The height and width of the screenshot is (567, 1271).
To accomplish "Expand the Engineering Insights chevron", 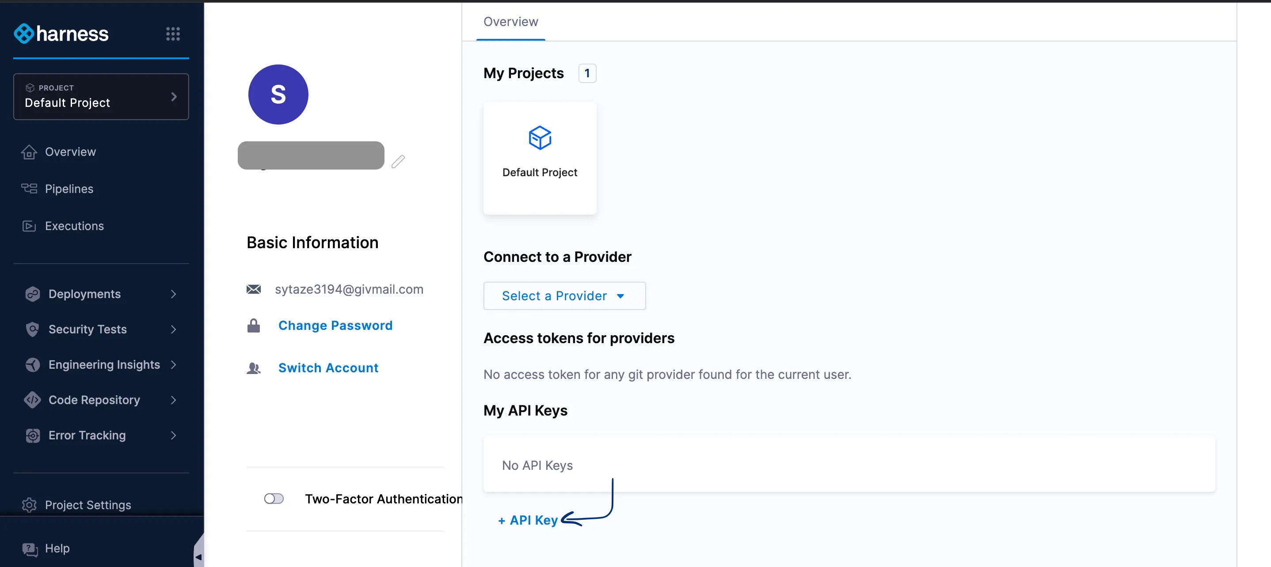I will pos(173,365).
